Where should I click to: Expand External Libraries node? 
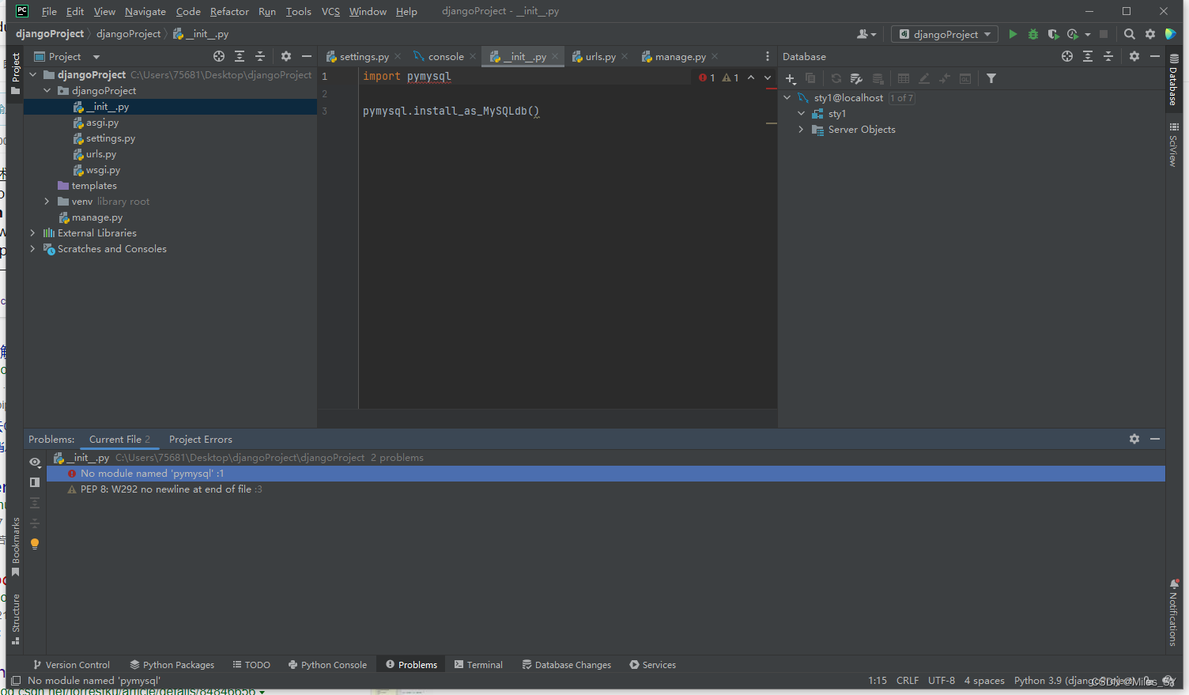[33, 232]
